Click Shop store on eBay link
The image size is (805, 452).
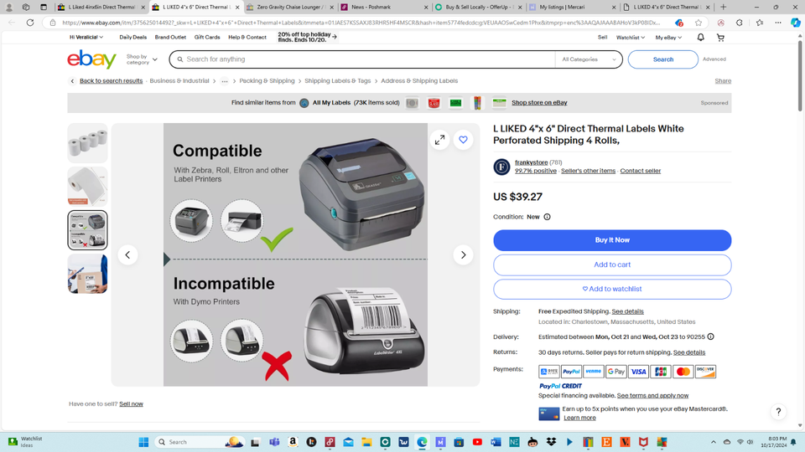point(539,102)
